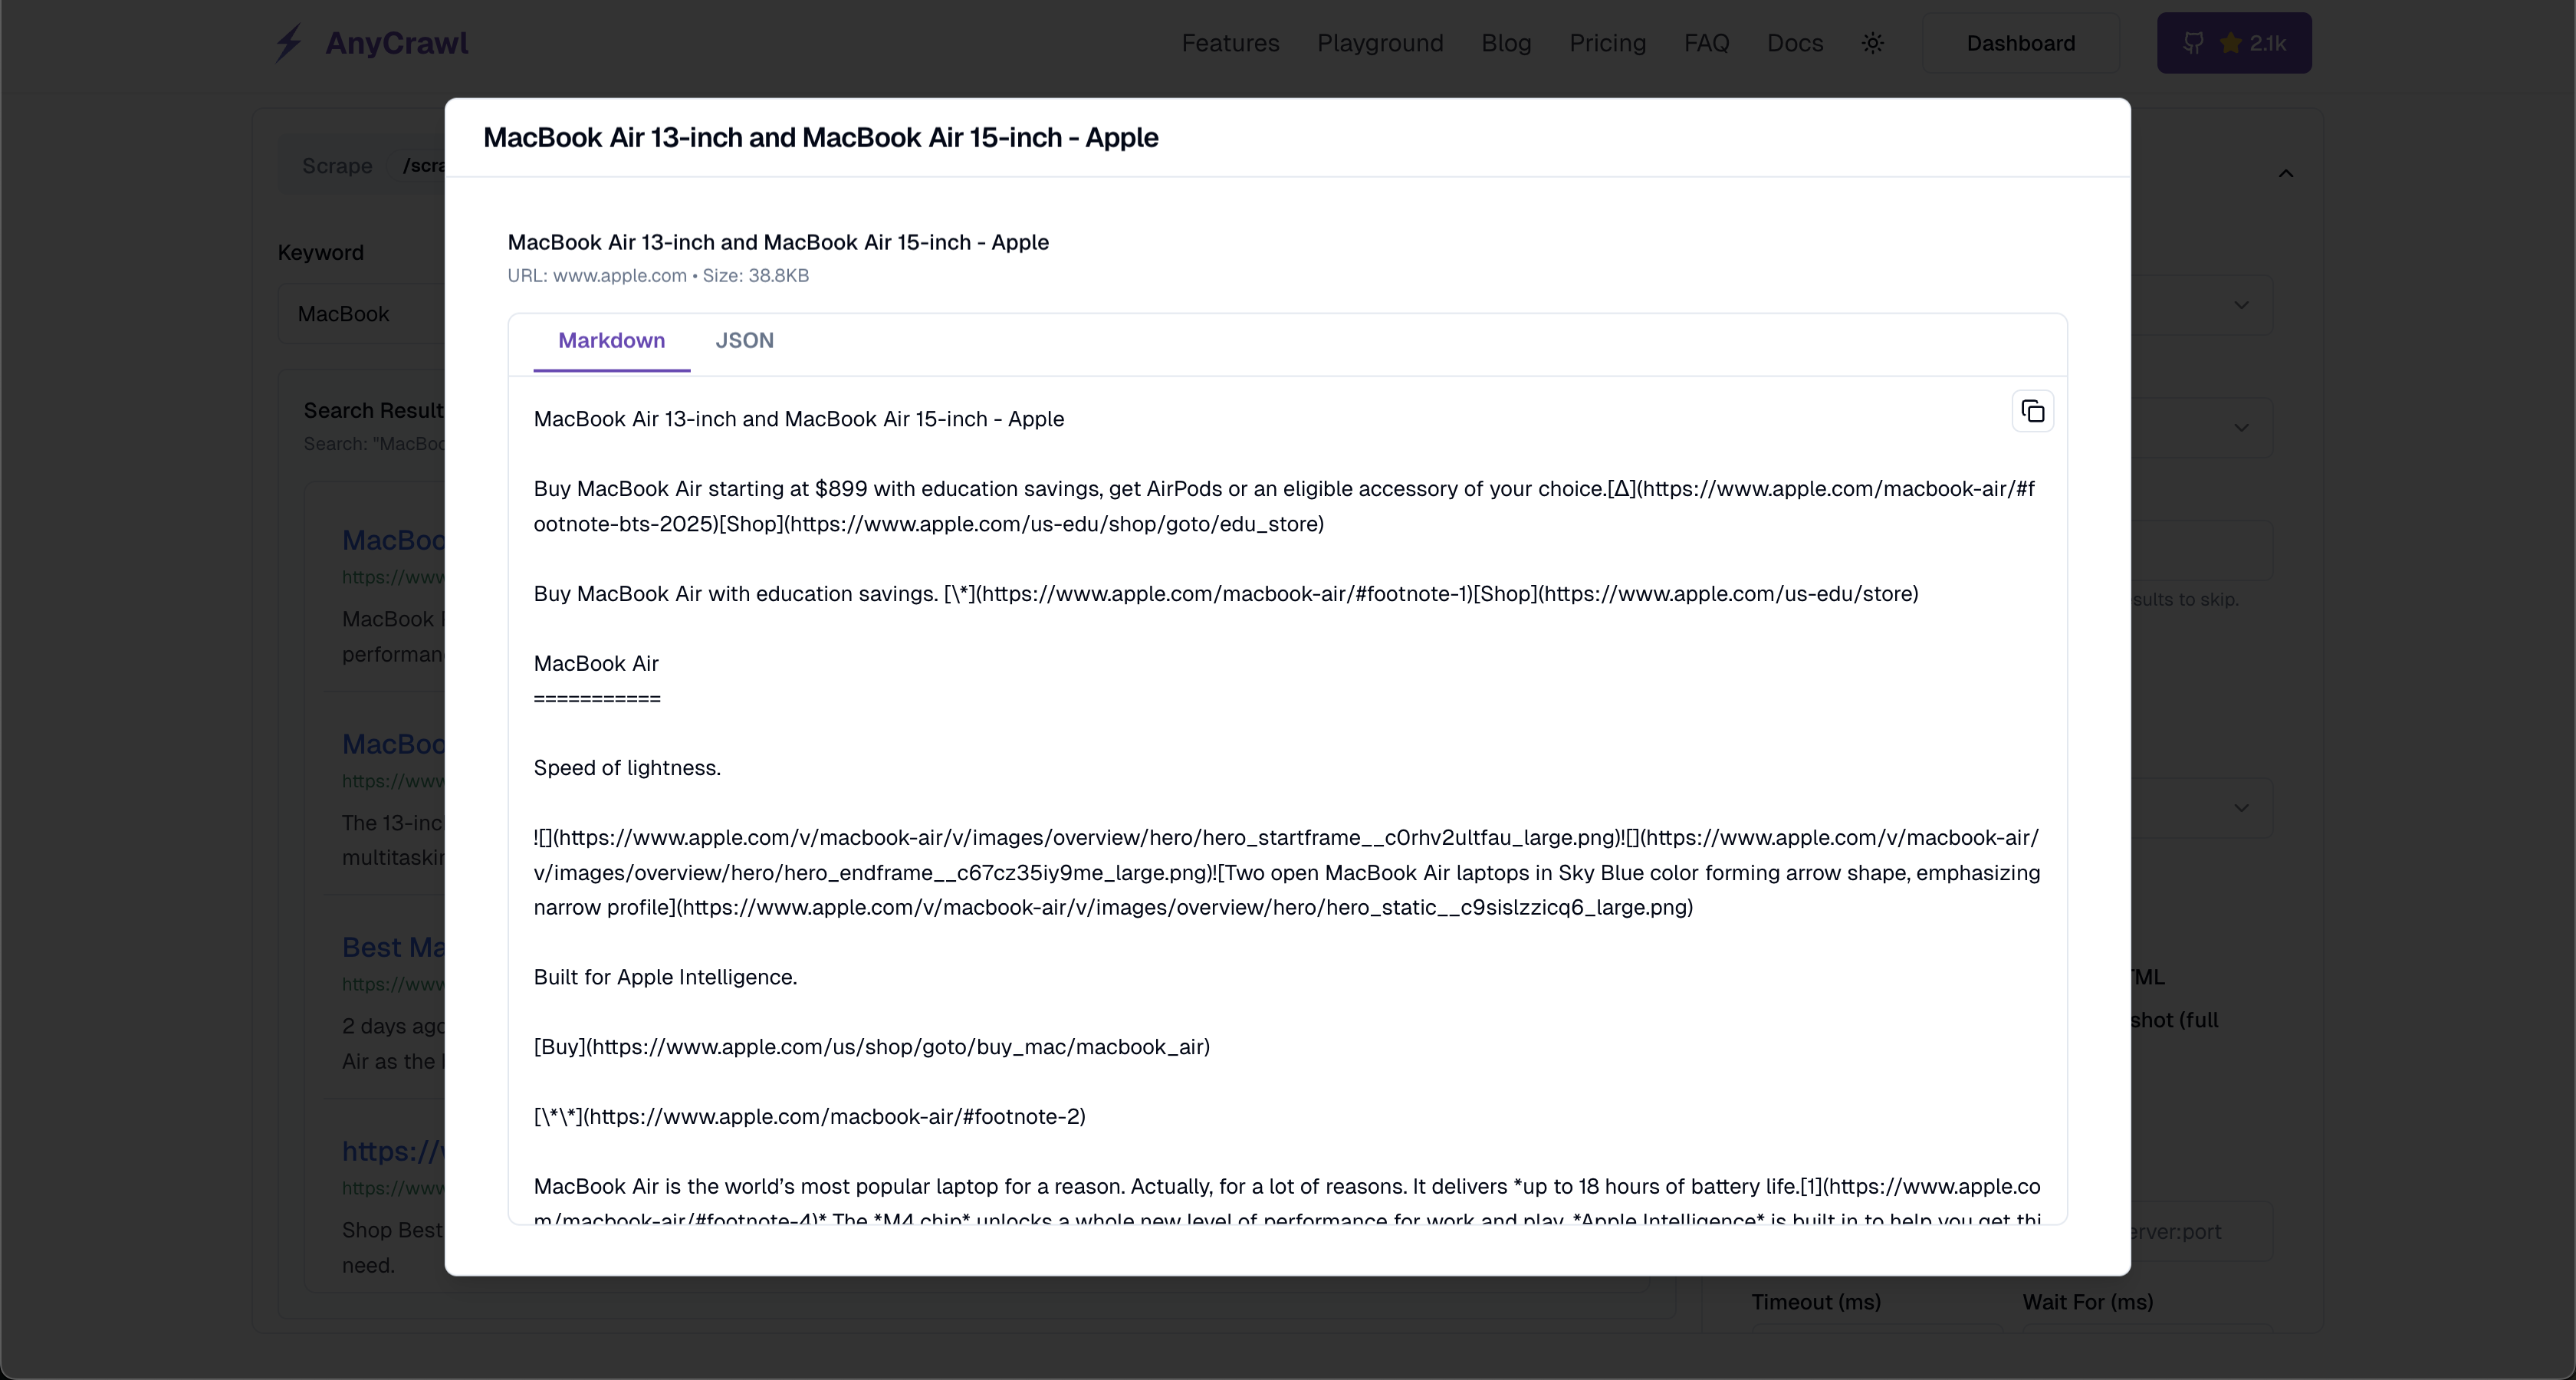Click the dialog title heading text
Screen dimensions: 2576x1380
820,138
